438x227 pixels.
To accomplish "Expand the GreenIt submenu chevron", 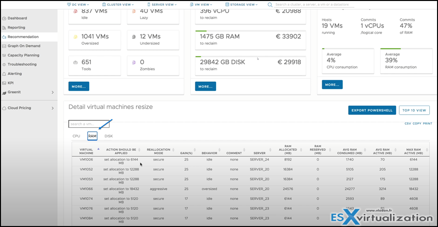I will 52,92.
